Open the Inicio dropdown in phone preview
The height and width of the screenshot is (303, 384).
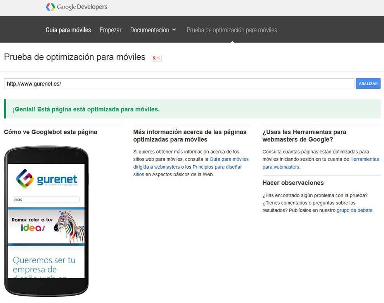coord(46,200)
